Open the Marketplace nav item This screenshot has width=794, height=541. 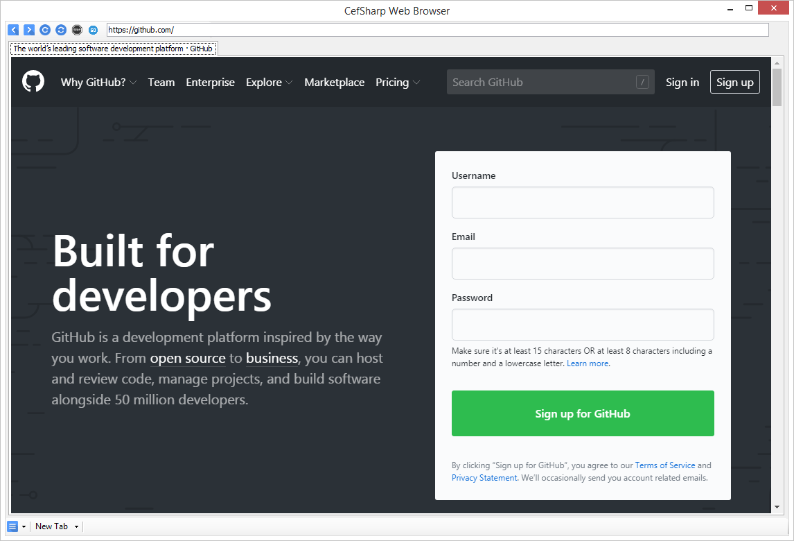[x=334, y=82]
